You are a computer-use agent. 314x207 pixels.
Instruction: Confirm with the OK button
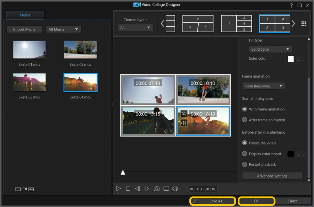(256, 201)
